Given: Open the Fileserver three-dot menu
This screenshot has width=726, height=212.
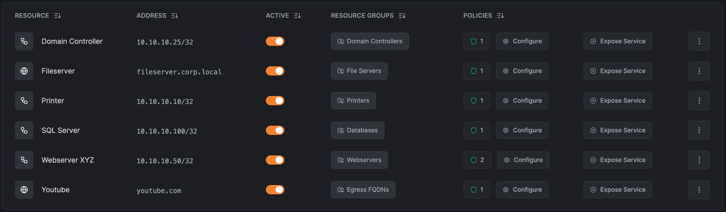Looking at the screenshot, I should click(x=699, y=71).
